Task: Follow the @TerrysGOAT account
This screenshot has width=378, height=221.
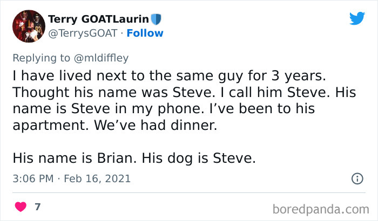Action: 145,33
